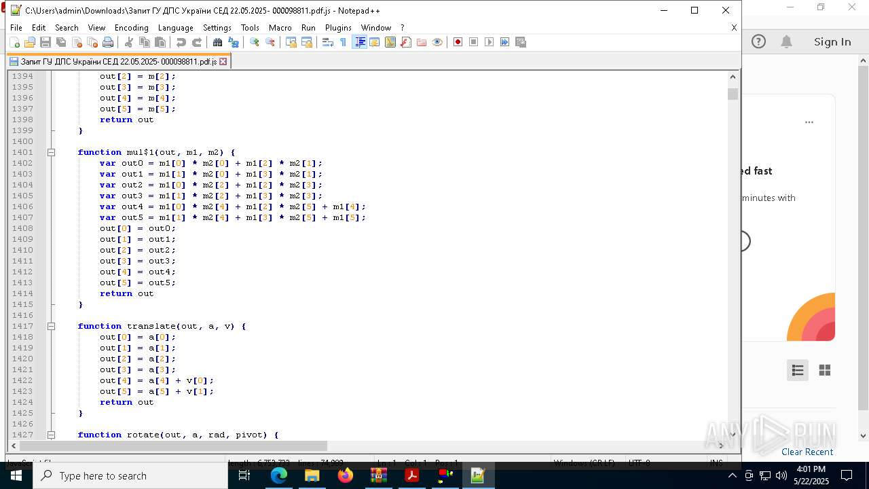Click the Sign In link in background window
Screen dimensions: 869x489
(x=832, y=42)
